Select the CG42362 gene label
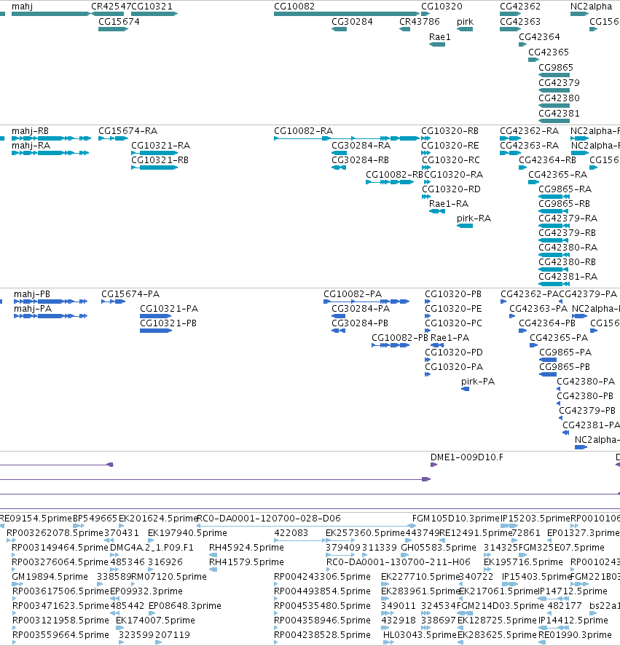620x646 pixels. (x=520, y=6)
